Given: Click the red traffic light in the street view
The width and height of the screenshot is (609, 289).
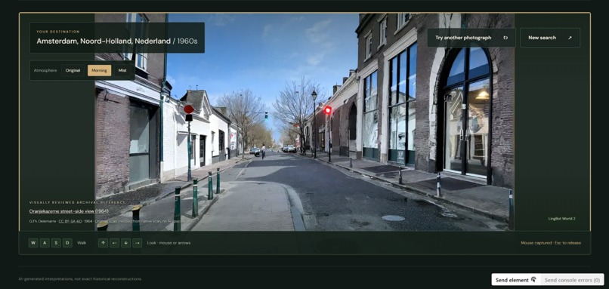Looking at the screenshot, I should [x=328, y=110].
